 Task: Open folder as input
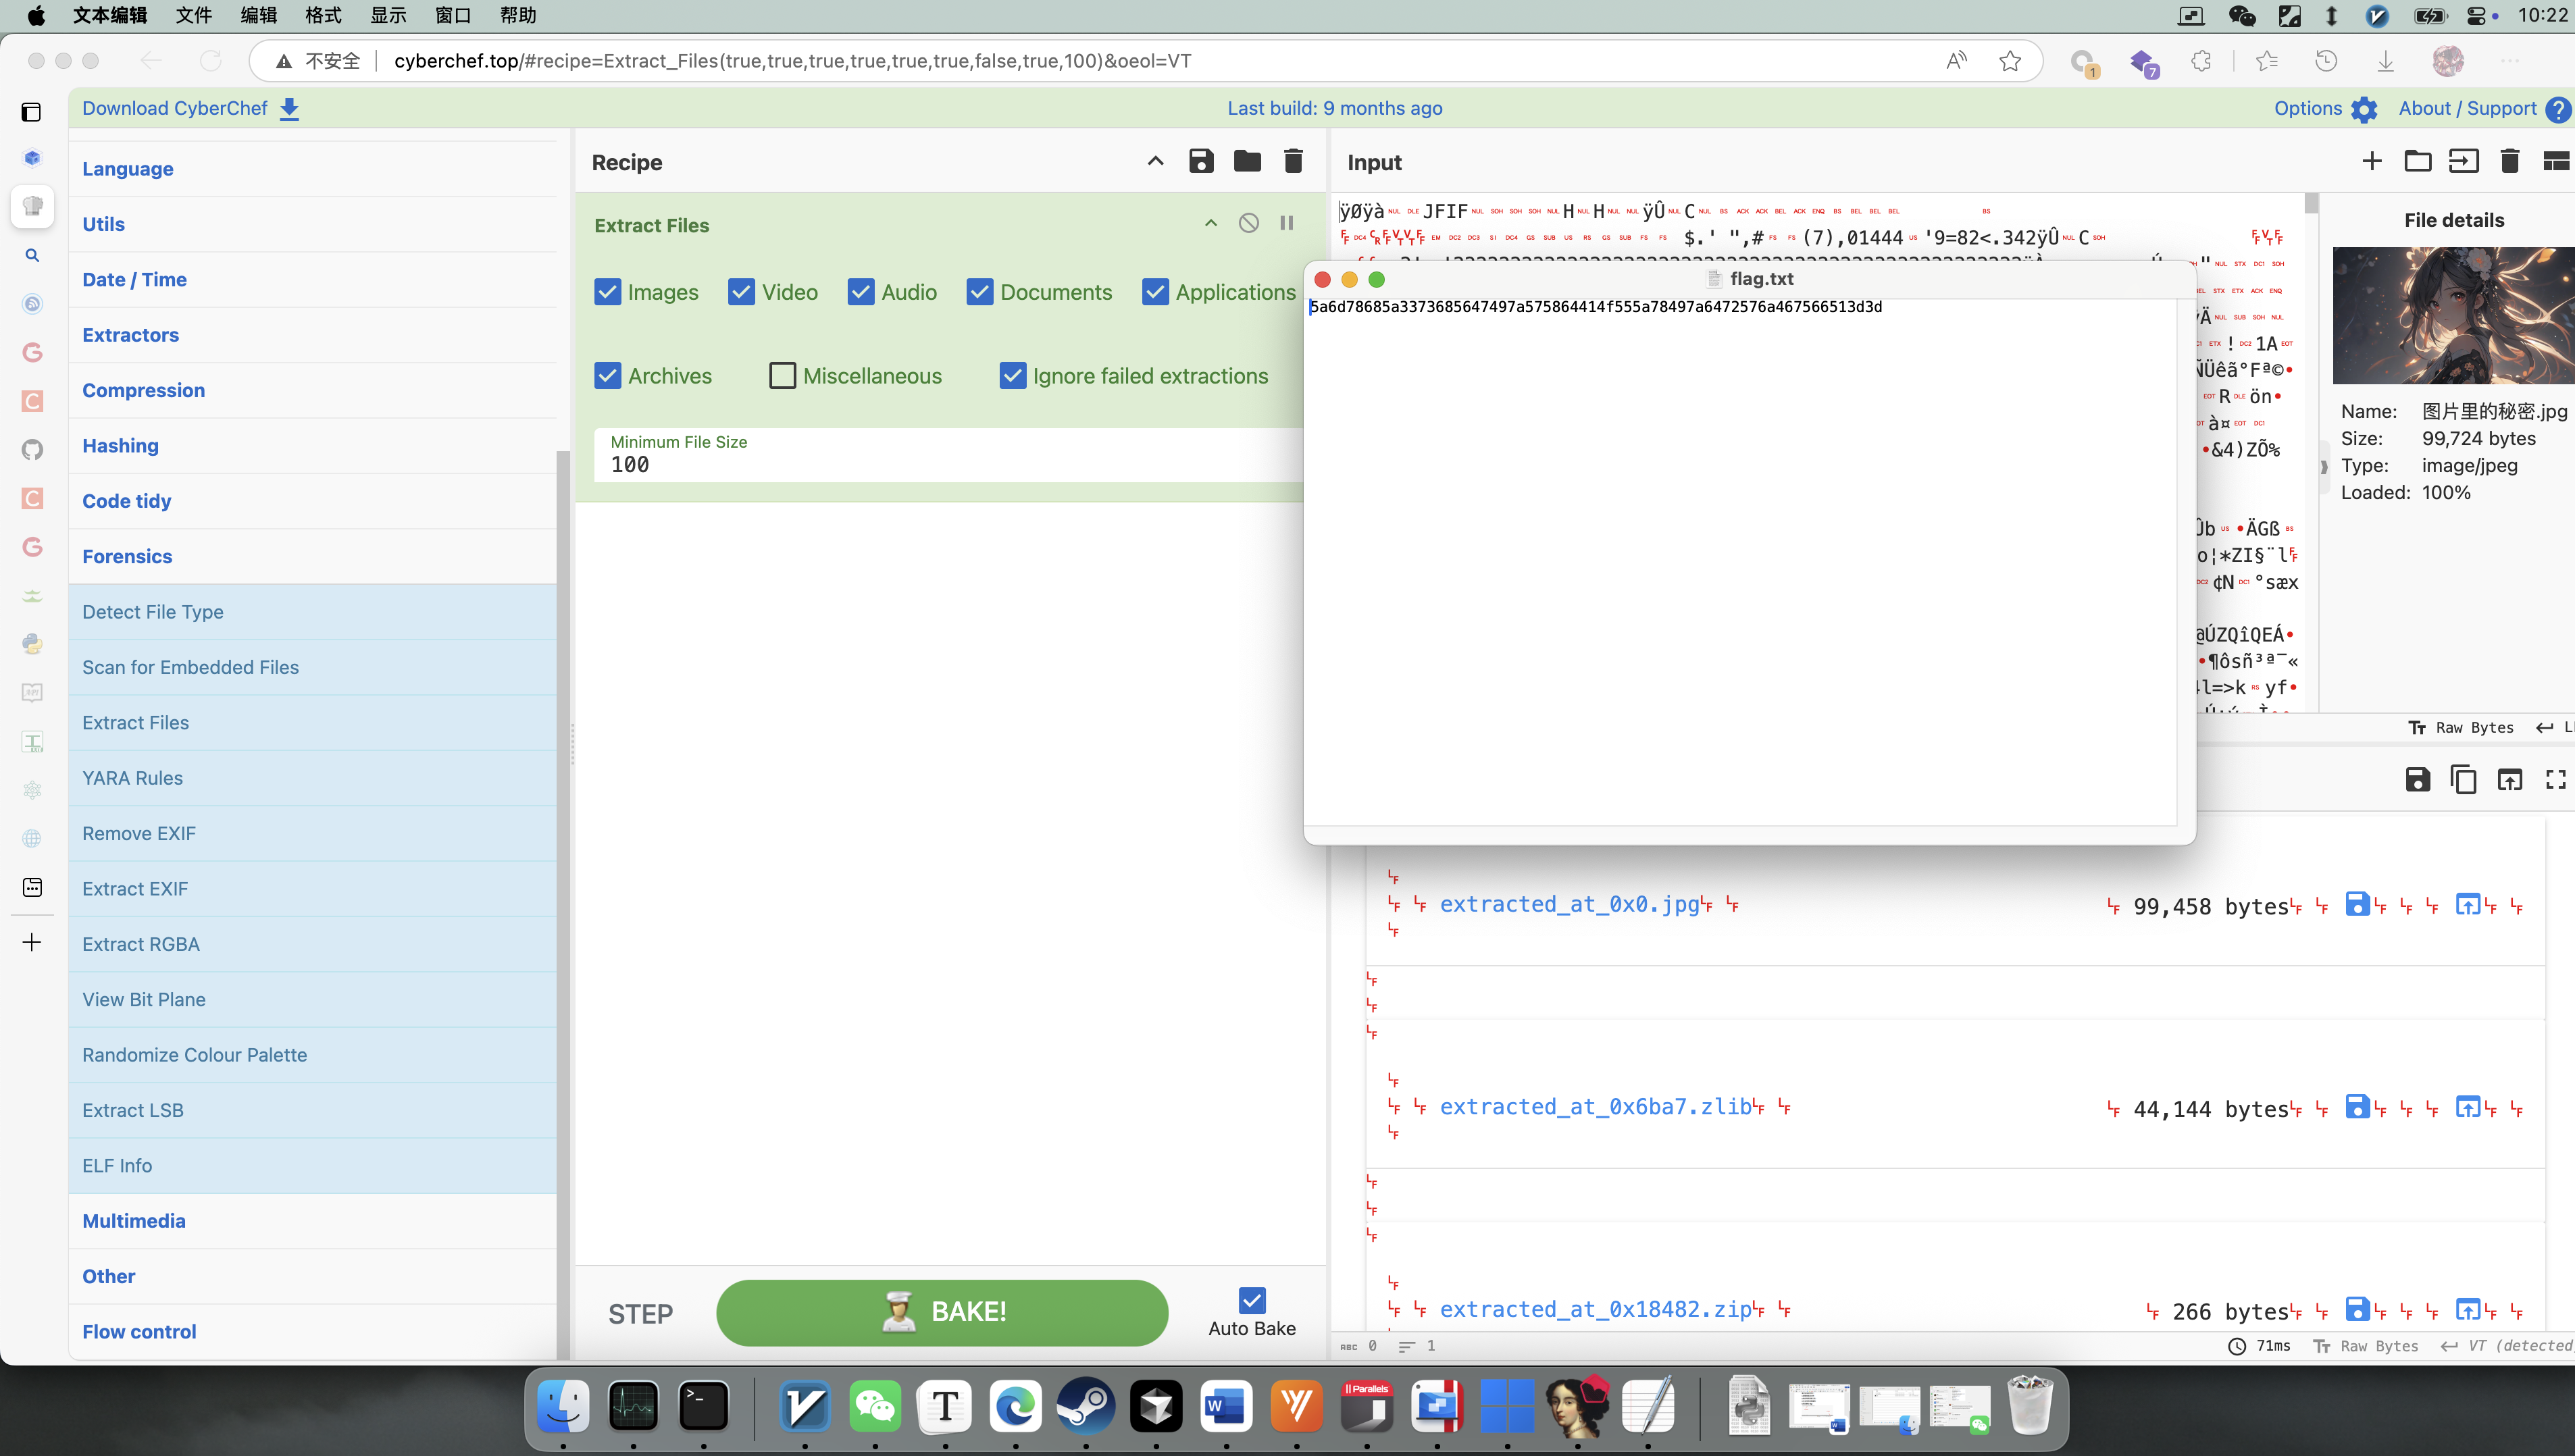2418,161
